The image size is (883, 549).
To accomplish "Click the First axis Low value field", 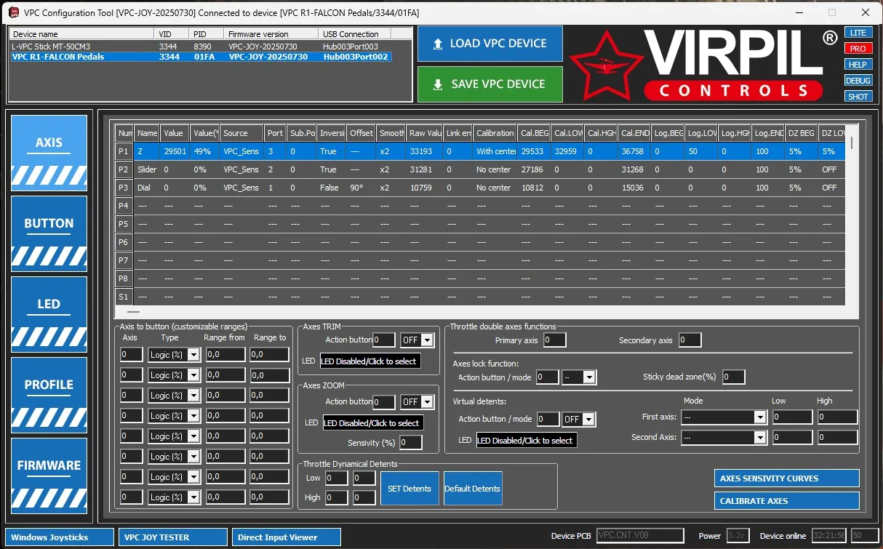I will (x=792, y=417).
